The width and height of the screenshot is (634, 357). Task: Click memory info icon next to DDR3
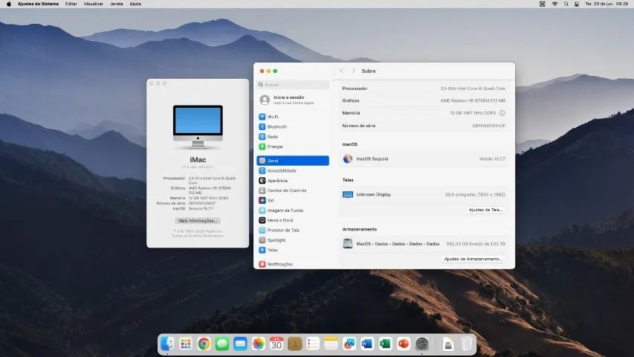click(502, 113)
